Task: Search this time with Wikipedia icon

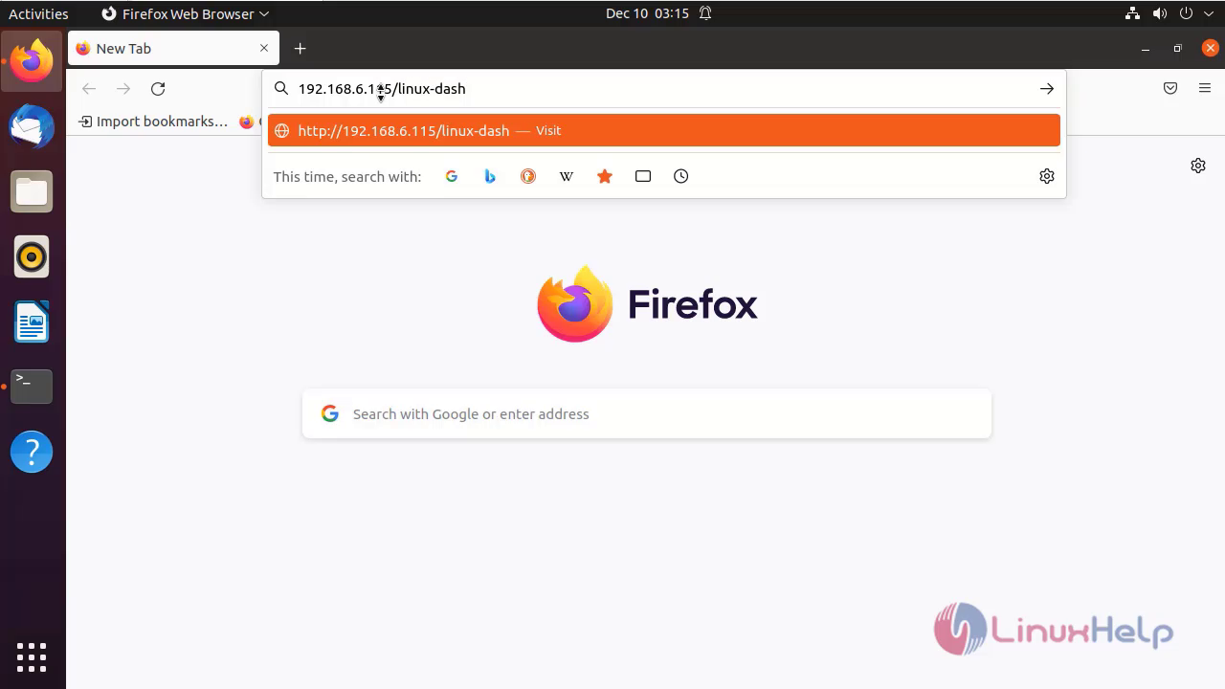Action: [567, 176]
